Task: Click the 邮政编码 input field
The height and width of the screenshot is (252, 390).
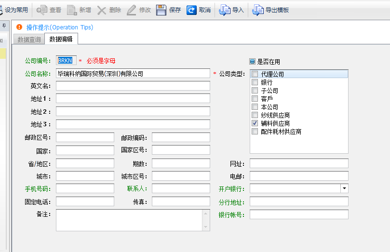Action: point(181,137)
